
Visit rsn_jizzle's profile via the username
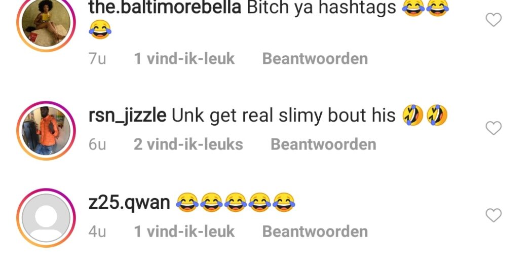(x=127, y=117)
